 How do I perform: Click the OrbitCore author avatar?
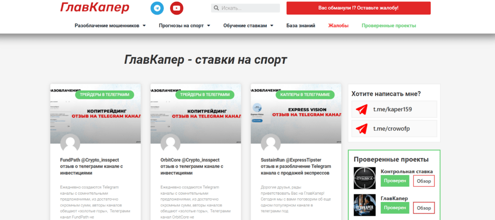(171, 144)
